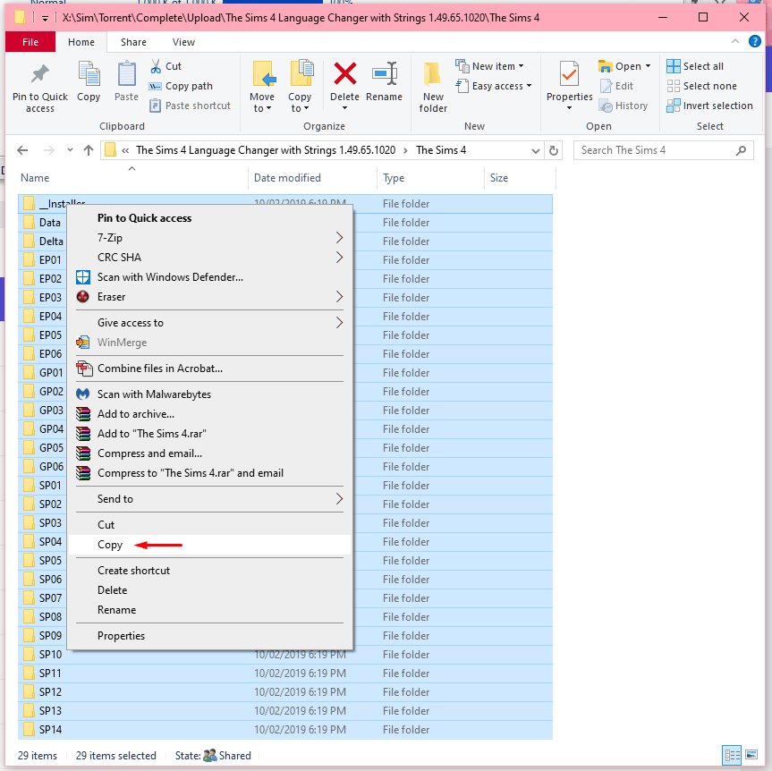
Task: Click The Sims 4 breadcrumb in address bar
Action: [x=441, y=150]
